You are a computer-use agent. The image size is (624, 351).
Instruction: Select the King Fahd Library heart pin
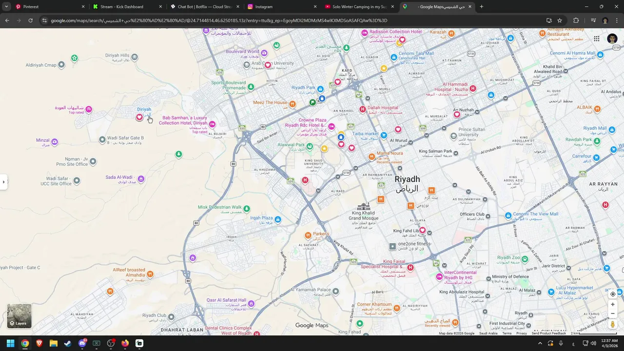point(422,230)
